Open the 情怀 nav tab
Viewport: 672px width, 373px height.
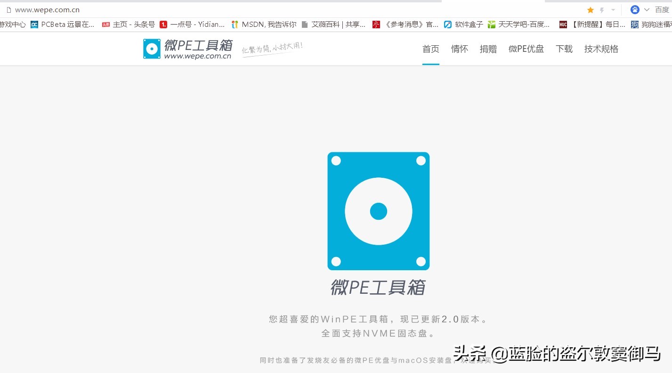tap(460, 49)
